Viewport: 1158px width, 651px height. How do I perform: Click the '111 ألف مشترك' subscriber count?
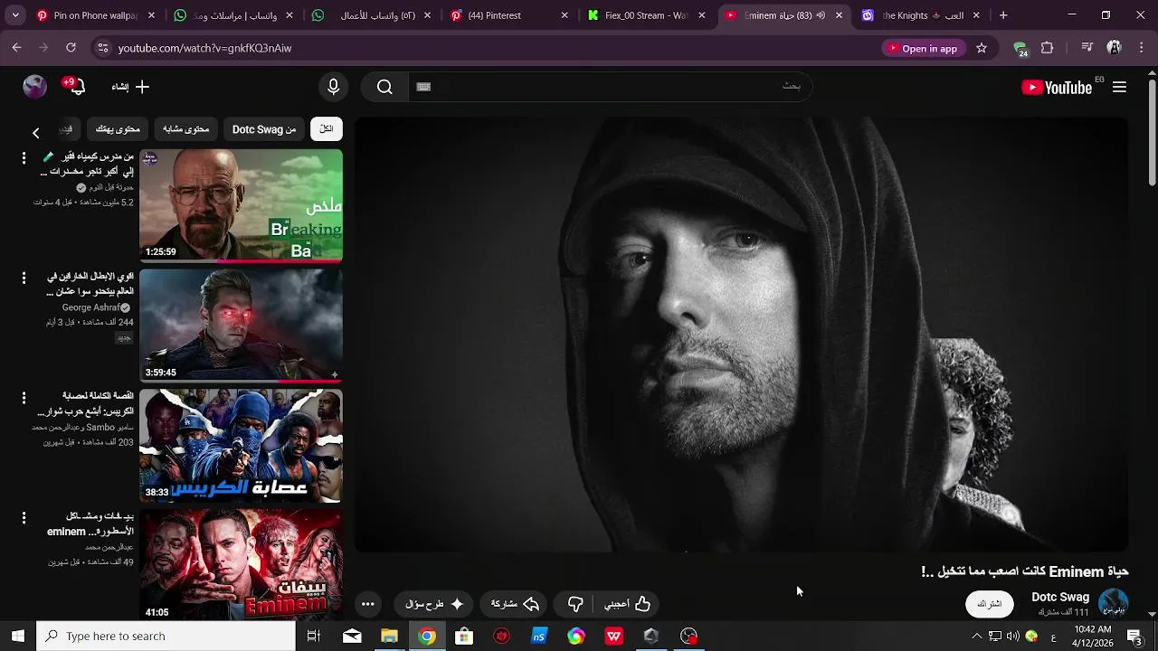(1063, 613)
